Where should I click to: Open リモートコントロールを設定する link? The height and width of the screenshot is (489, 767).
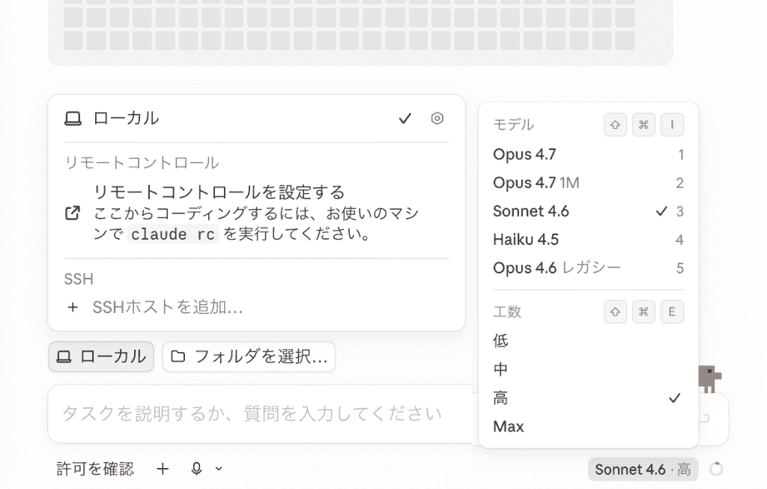pyautogui.click(x=219, y=192)
